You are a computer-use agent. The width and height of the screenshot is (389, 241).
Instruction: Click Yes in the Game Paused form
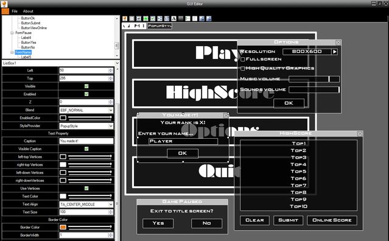158,223
